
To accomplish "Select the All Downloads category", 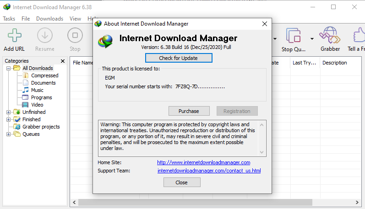I will [x=38, y=68].
